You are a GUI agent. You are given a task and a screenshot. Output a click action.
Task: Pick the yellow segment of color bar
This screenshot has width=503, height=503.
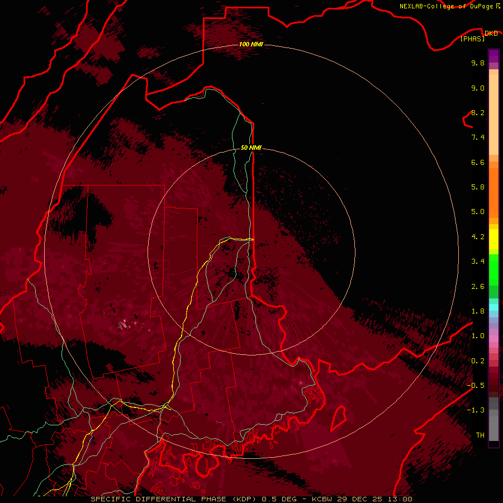tap(493, 239)
